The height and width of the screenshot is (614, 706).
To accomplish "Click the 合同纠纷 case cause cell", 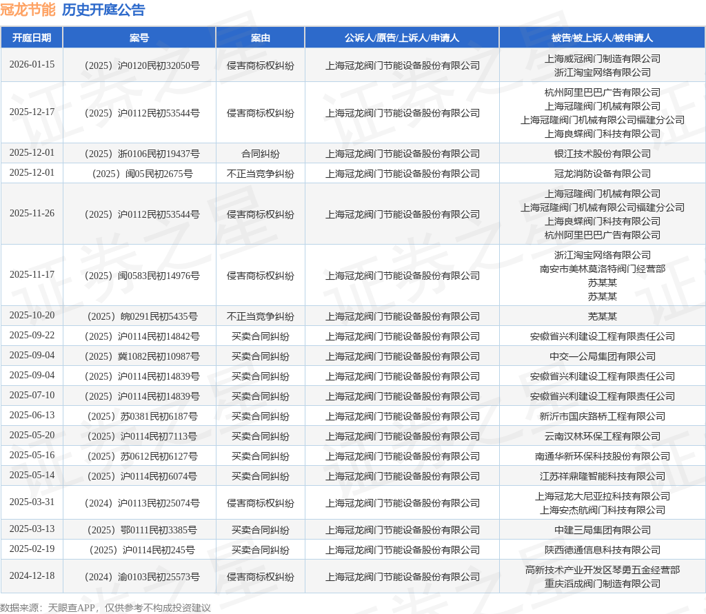I will click(260, 154).
